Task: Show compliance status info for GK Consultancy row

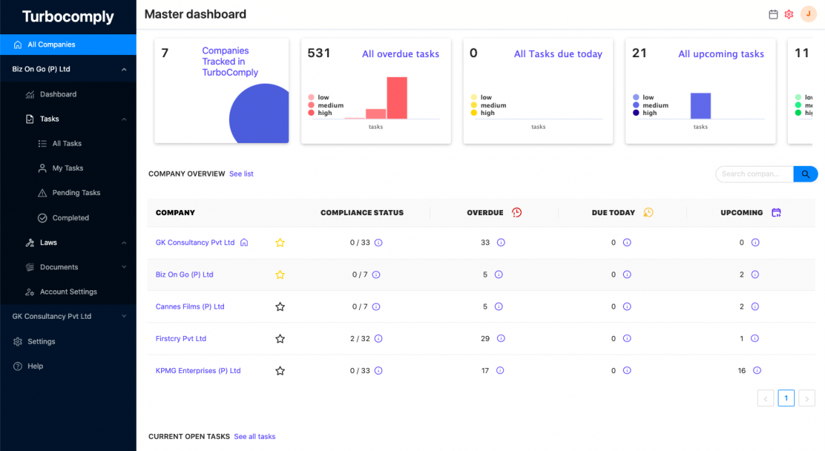Action: [x=379, y=242]
